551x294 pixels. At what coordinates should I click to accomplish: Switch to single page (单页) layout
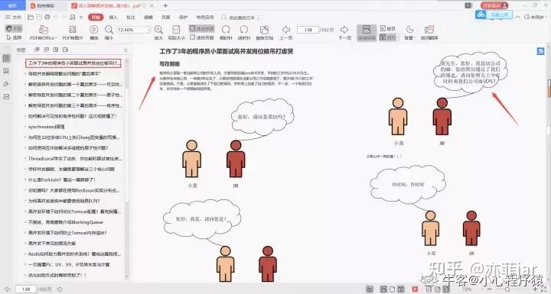click(387, 28)
